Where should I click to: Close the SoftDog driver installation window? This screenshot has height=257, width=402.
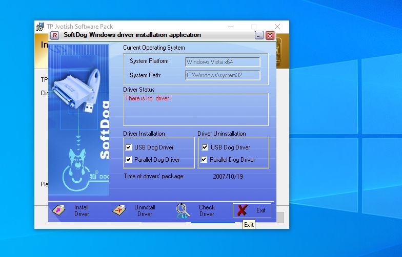coord(270,35)
